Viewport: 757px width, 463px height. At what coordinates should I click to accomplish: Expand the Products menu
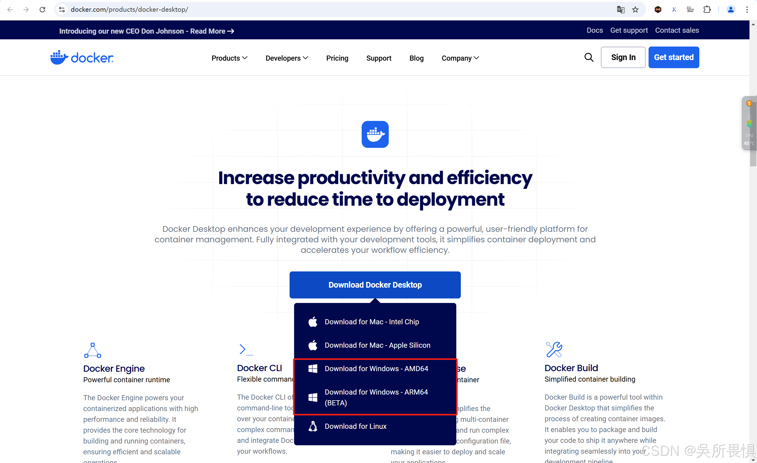point(229,58)
